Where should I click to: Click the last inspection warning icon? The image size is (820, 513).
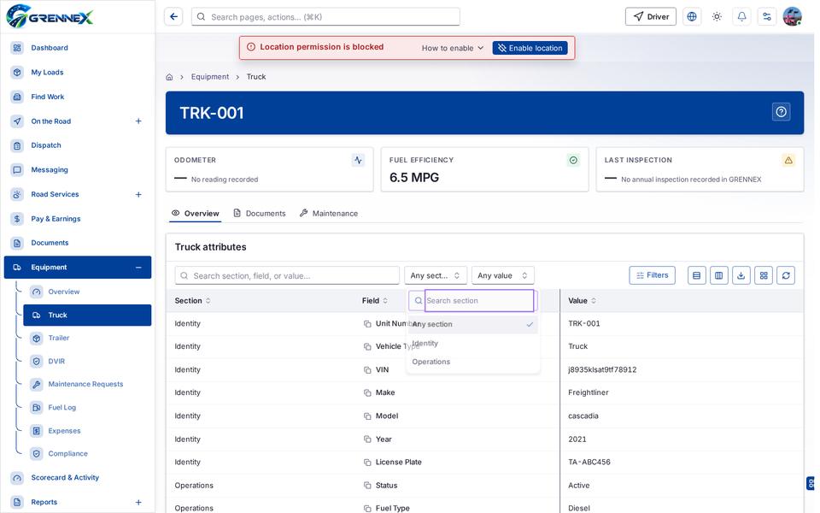click(x=788, y=160)
